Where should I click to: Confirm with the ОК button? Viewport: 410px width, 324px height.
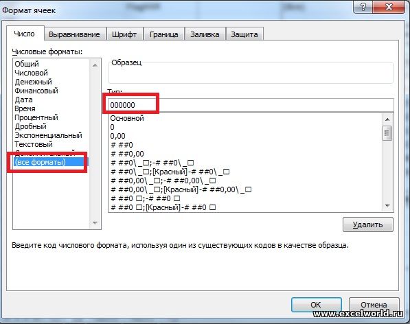point(316,305)
